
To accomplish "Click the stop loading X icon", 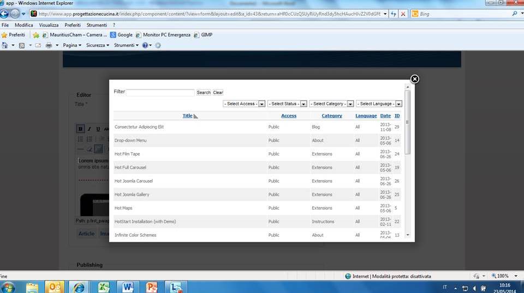I will pos(403,14).
